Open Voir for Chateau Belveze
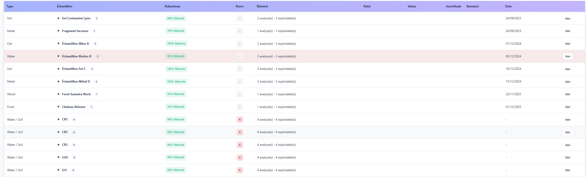586x177 pixels. (x=567, y=107)
